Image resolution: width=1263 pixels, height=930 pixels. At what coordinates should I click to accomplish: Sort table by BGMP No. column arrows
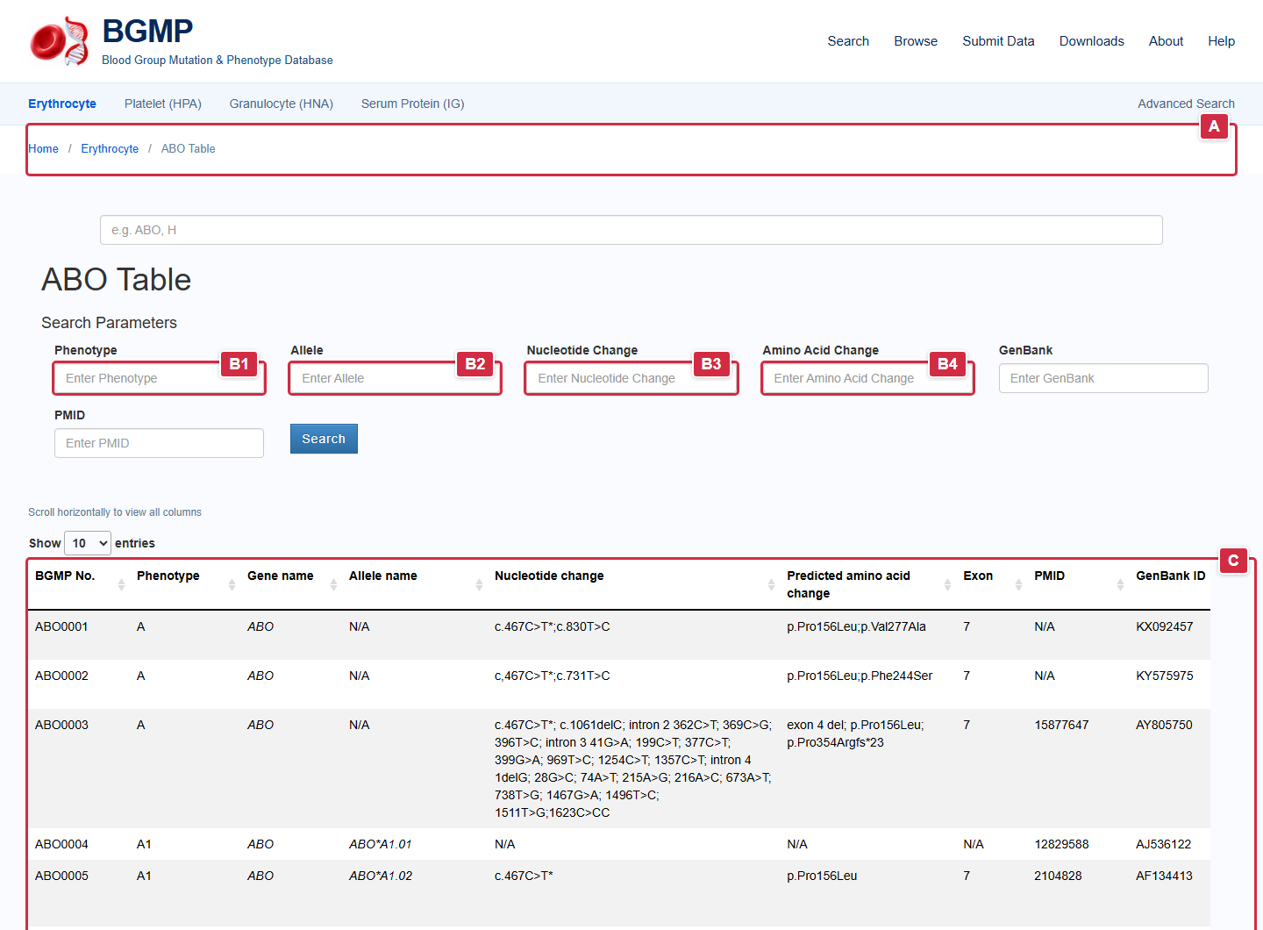pyautogui.click(x=121, y=584)
